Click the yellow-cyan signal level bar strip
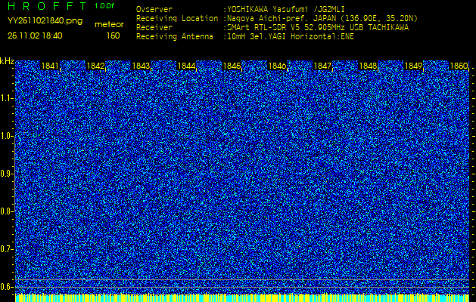The height and width of the screenshot is (302, 476). click(x=242, y=297)
